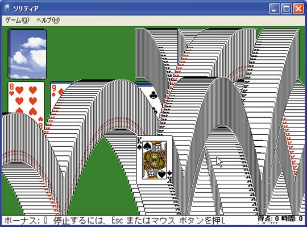Click the Esc stop instruction status text
Image resolution: width=307 pixels, height=227 pixels.
click(x=139, y=221)
